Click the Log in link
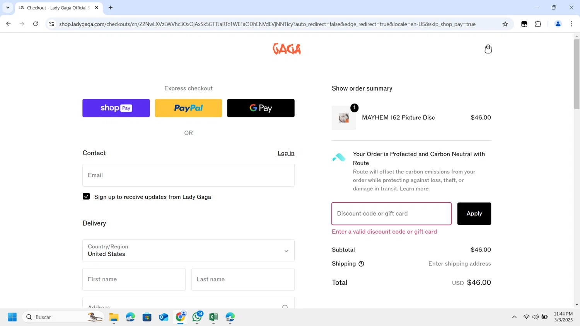The height and width of the screenshot is (326, 580). [x=286, y=153]
